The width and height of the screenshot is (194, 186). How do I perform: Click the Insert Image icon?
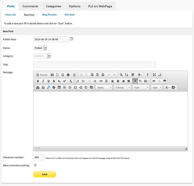[x=43, y=87]
